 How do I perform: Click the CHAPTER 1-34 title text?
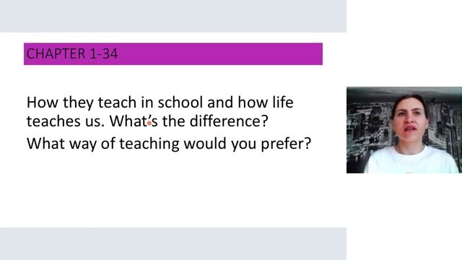(x=72, y=54)
